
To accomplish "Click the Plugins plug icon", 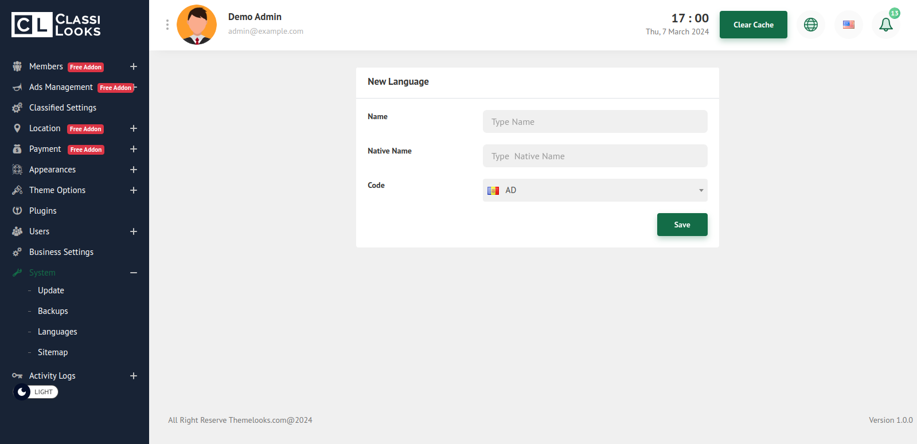I will coord(17,211).
